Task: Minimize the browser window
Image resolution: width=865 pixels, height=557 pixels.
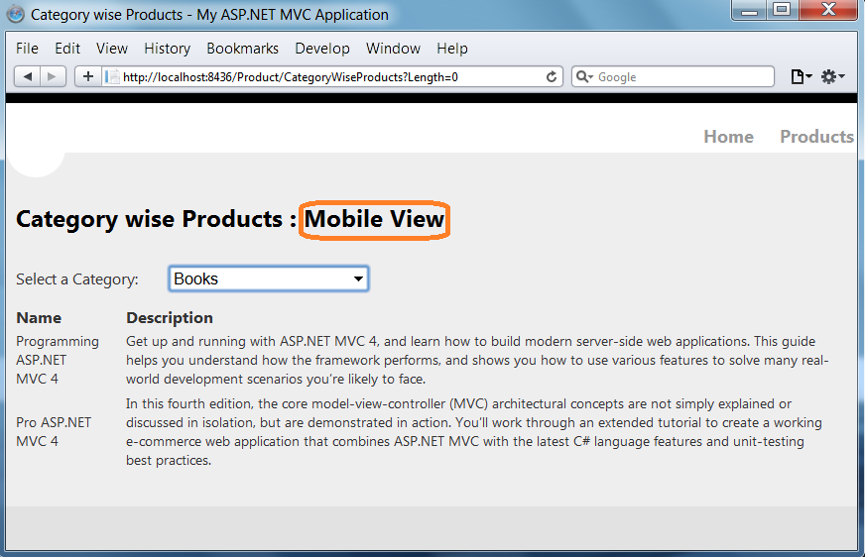Action: coord(749,11)
